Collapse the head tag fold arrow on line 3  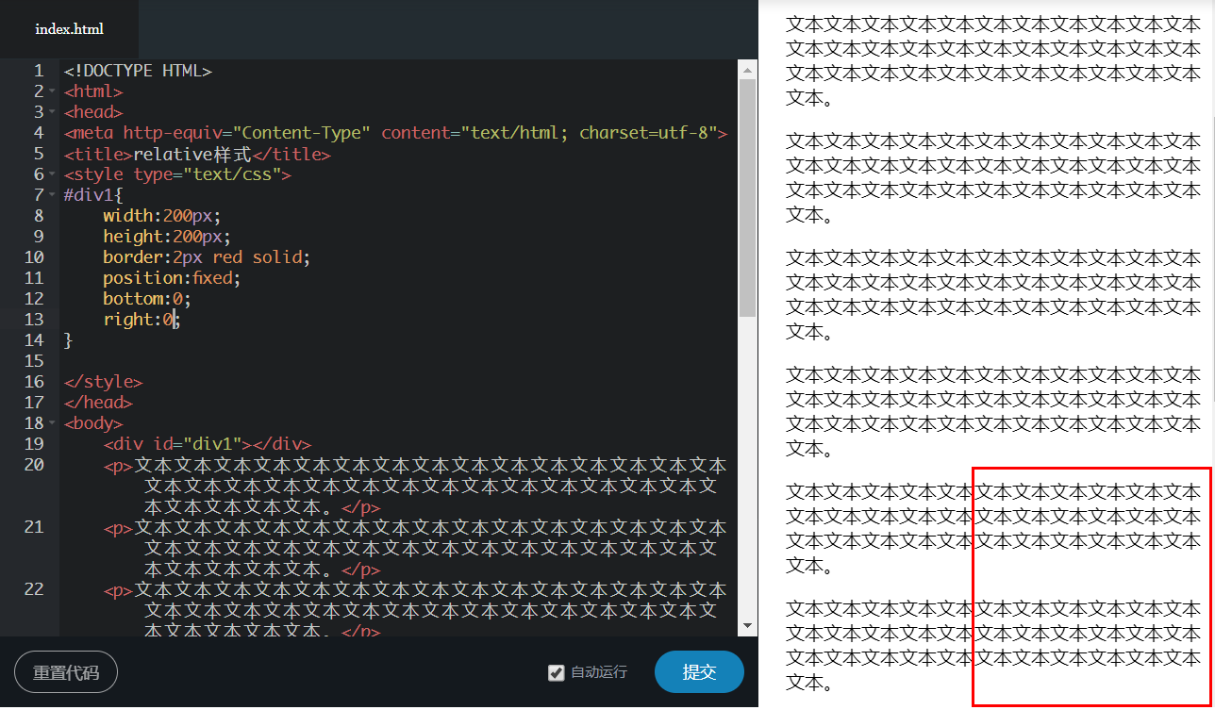click(53, 112)
